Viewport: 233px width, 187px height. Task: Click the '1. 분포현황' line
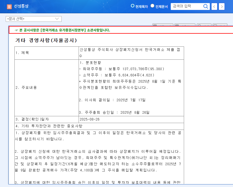90,63
